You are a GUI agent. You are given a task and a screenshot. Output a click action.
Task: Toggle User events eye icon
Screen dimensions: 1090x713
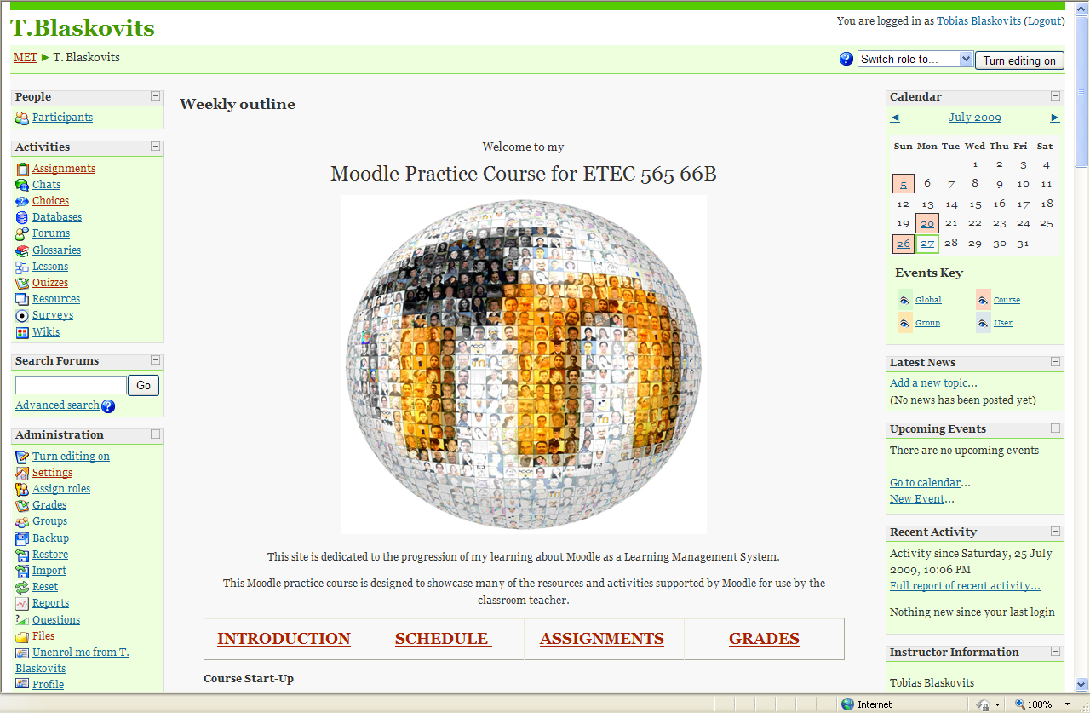pos(984,323)
